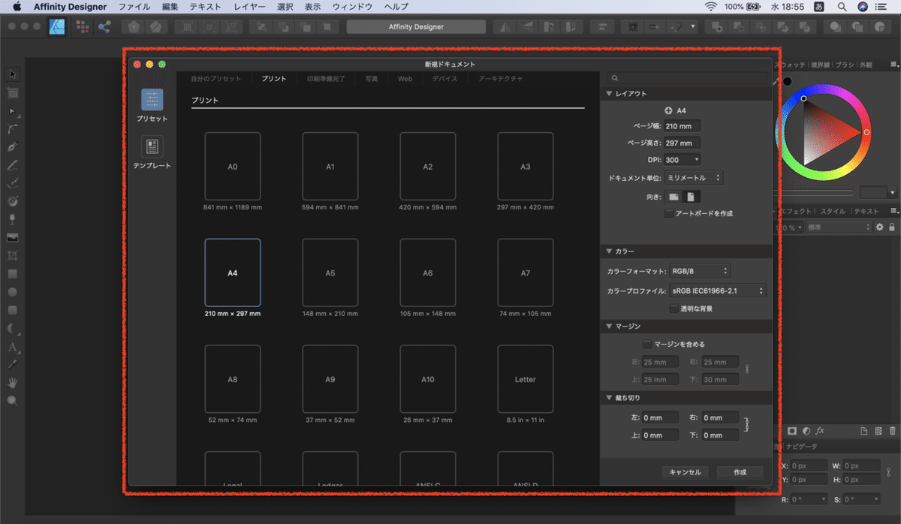Screen dimensions: 901x524
Task: Select the Color Picker eyedropper tool
Action: click(13, 365)
